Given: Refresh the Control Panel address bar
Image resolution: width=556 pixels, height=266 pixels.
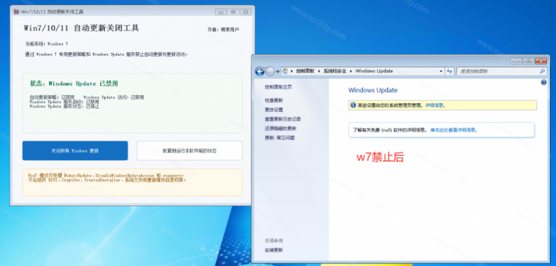Looking at the screenshot, I should tap(449, 71).
